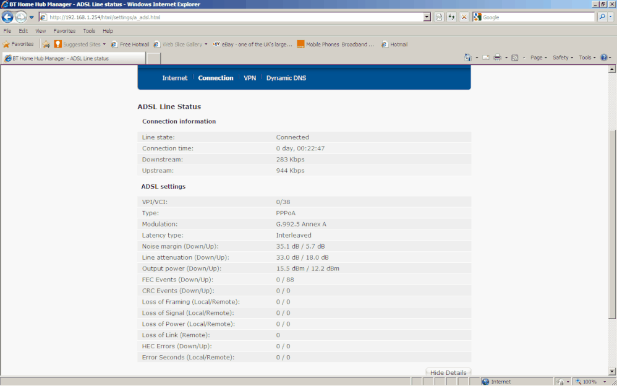Click the Stop loading X icon
The width and height of the screenshot is (617, 386).
click(464, 17)
